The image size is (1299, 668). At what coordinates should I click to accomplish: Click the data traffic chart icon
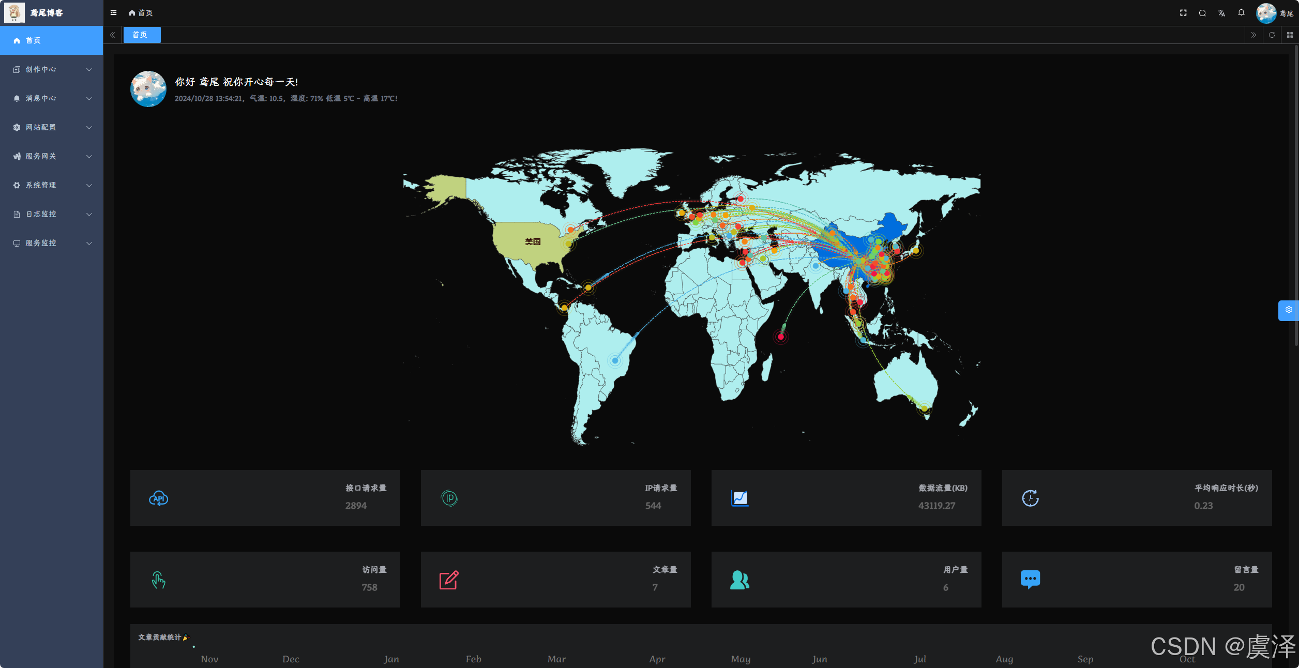tap(739, 498)
